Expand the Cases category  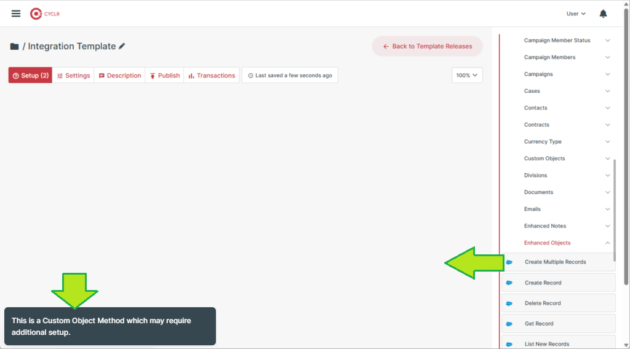[567, 91]
